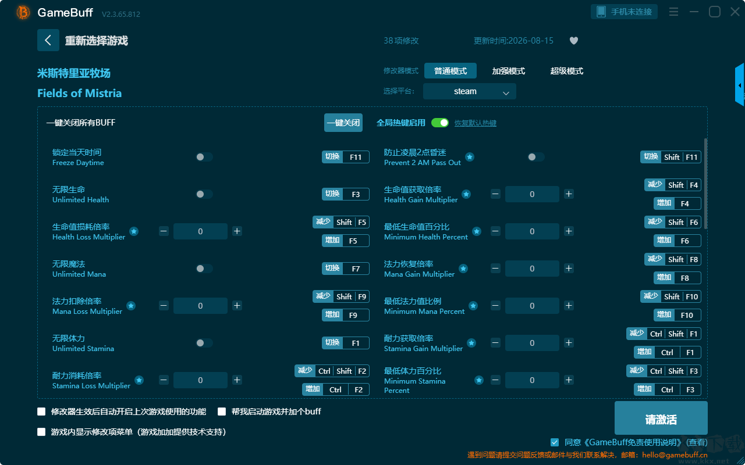Click Stamina Gain Multiplier value field
Viewport: 745px width, 465px height.
click(532, 343)
